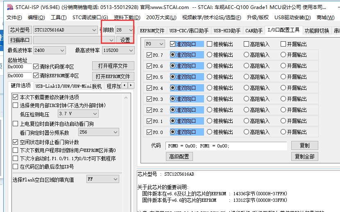Click the 芯片型号 button
This screenshot has width=340, height=212.
pyautogui.click(x=20, y=30)
